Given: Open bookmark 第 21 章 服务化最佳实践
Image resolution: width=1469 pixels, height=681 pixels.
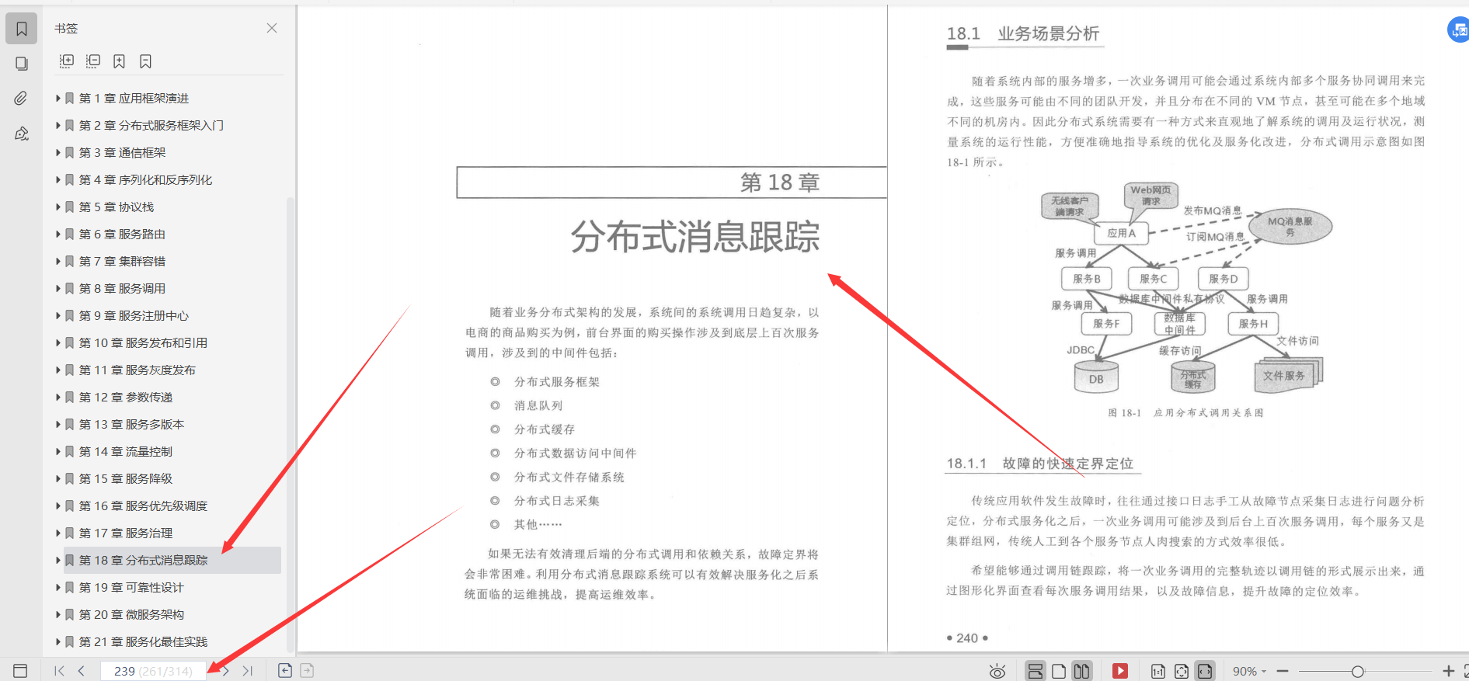Looking at the screenshot, I should point(143,642).
